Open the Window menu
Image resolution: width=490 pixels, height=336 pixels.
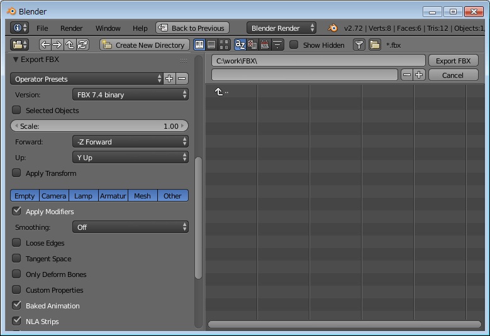pos(108,28)
